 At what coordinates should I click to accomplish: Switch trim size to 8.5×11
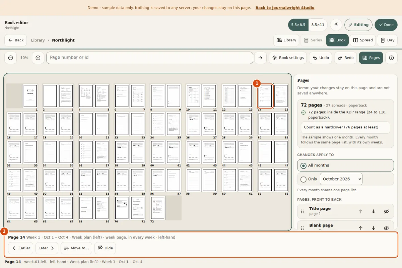318,25
